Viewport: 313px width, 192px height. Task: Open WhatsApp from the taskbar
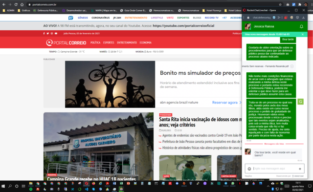pyautogui.click(x=233, y=183)
